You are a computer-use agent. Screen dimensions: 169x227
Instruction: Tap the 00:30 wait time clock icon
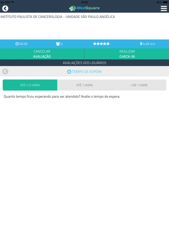17,44
